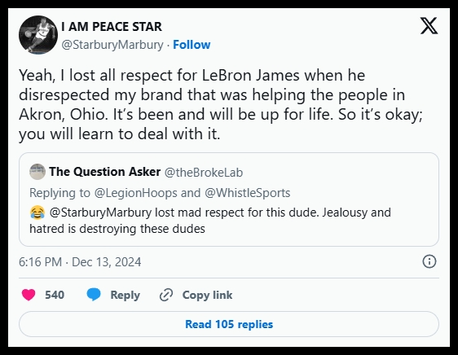Image resolution: width=458 pixels, height=355 pixels.
Task: Open the X logo link
Action: pos(429,26)
